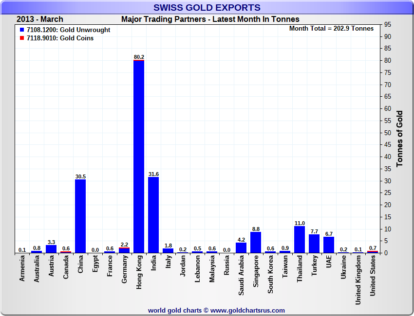This screenshot has height=316, width=414.
Task: Click the Malaysia axis label
Action: pyautogui.click(x=212, y=269)
